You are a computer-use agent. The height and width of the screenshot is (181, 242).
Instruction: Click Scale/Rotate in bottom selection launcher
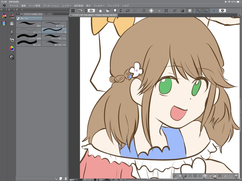pyautogui.click(x=220, y=176)
